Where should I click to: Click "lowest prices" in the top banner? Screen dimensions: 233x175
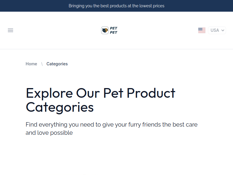[151, 6]
